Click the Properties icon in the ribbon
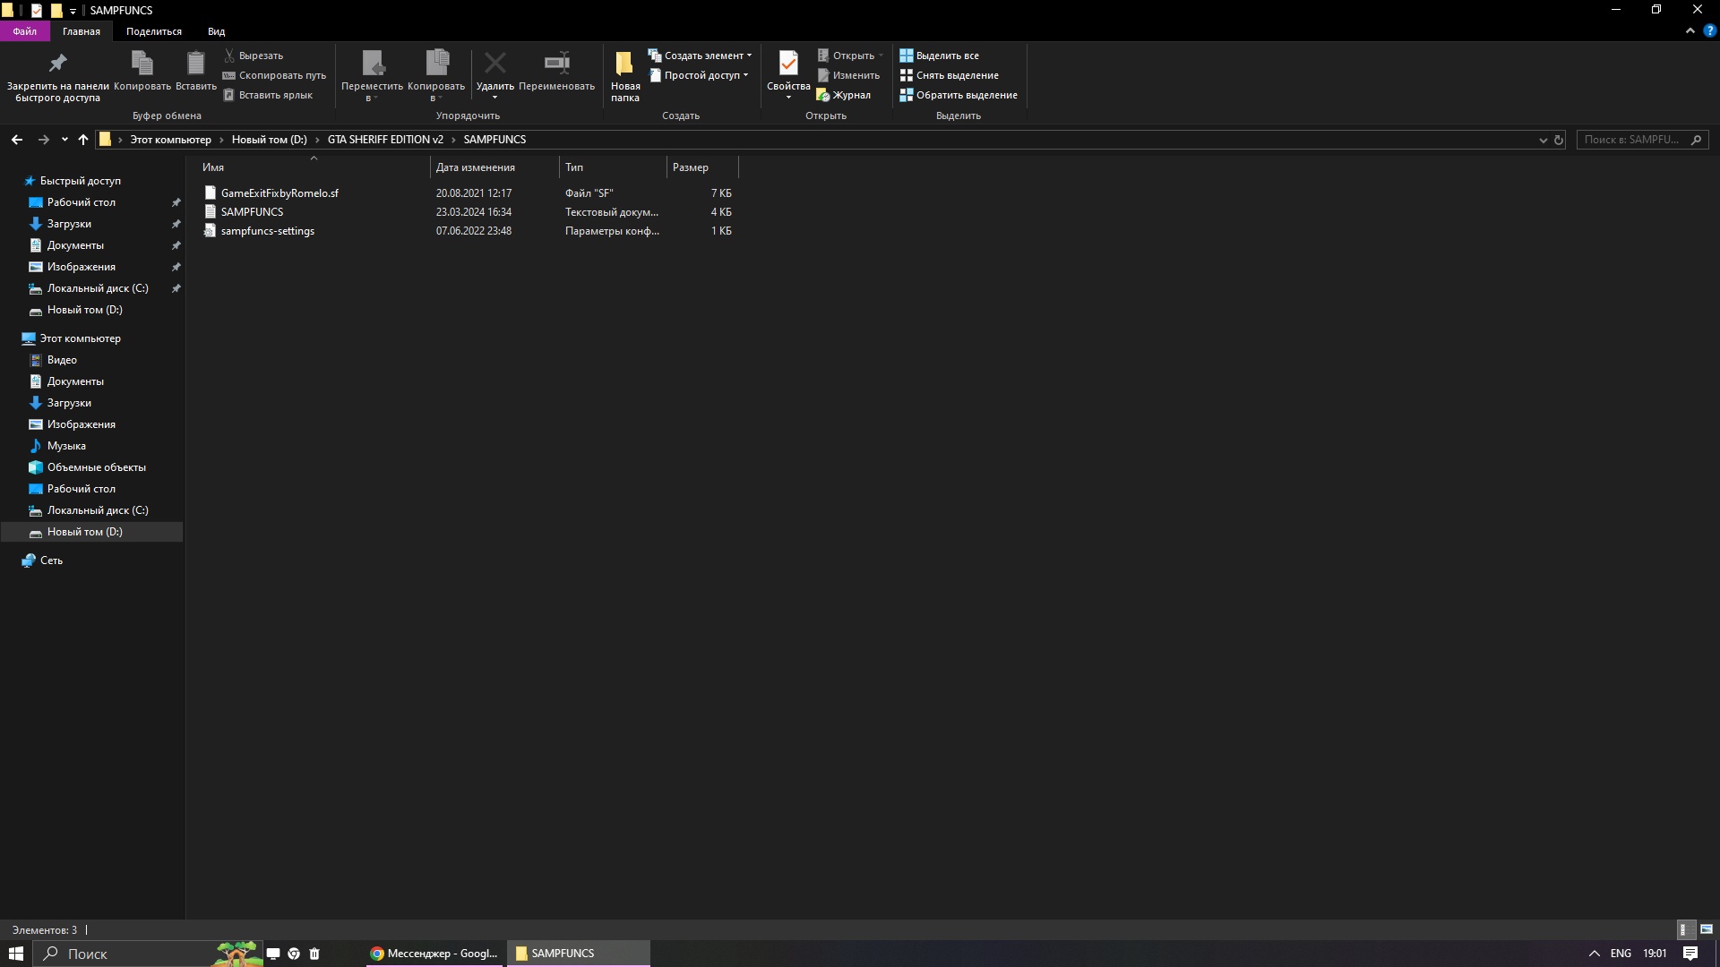The height and width of the screenshot is (967, 1720). pyautogui.click(x=788, y=64)
